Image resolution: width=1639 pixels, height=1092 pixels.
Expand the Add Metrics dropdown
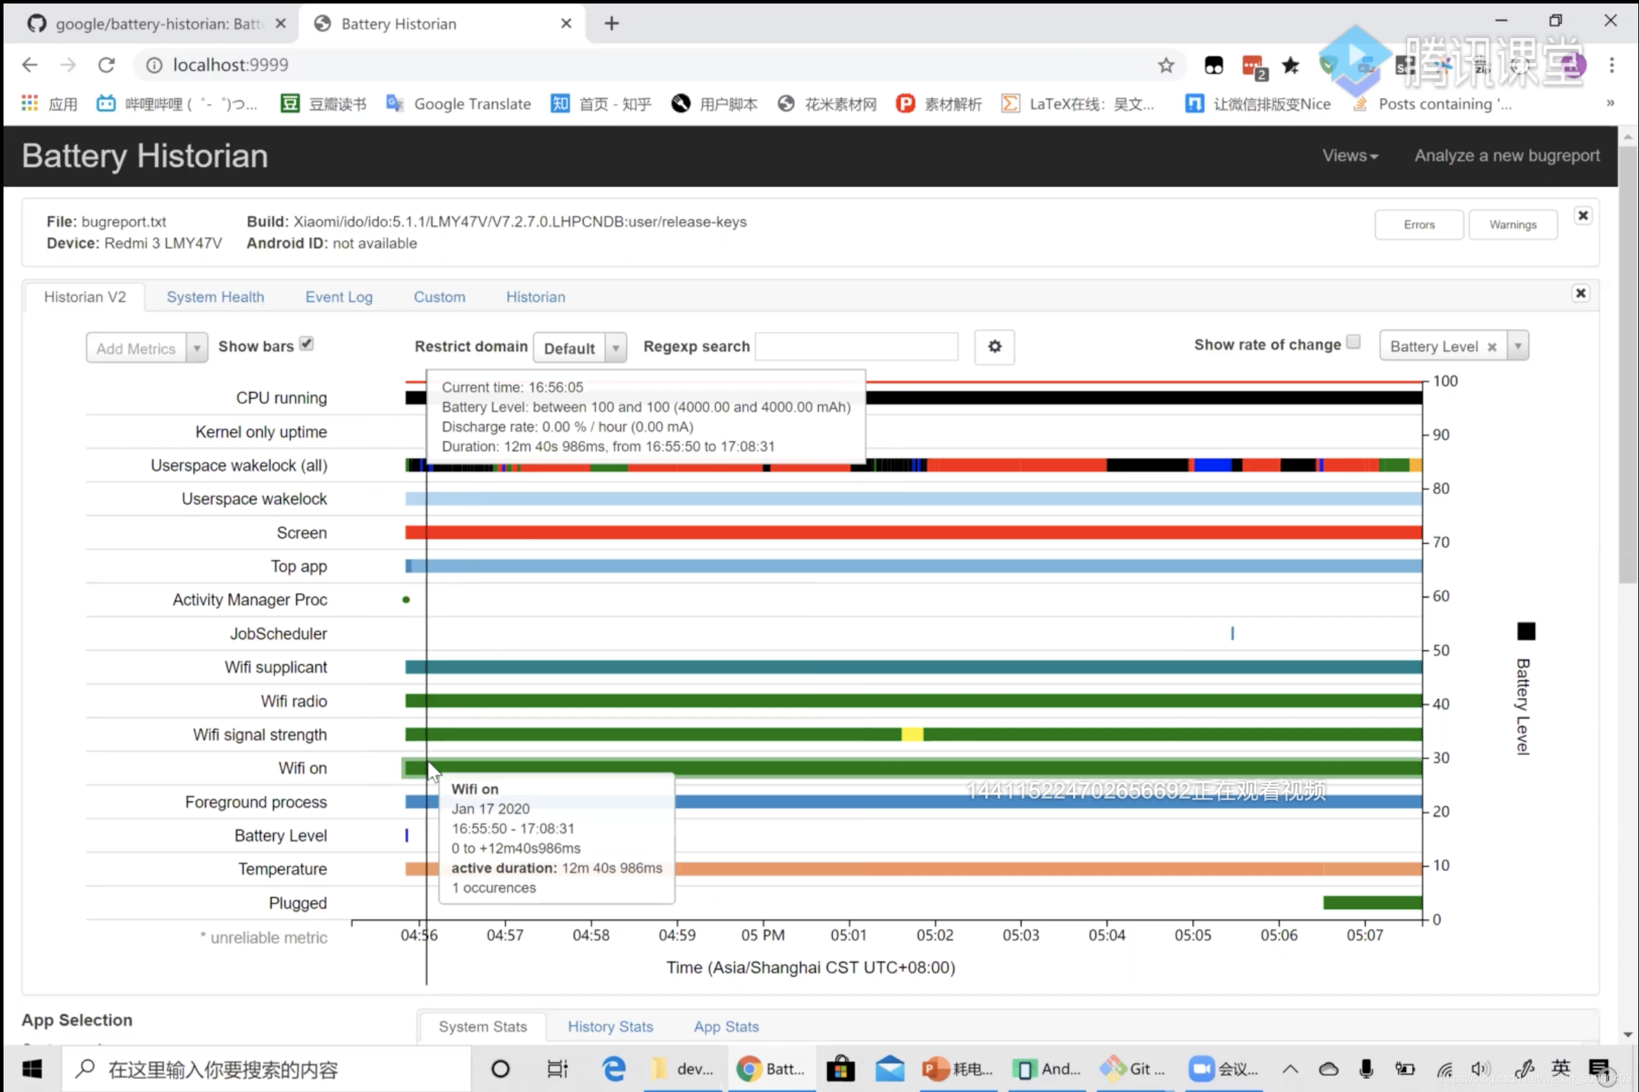coord(196,348)
